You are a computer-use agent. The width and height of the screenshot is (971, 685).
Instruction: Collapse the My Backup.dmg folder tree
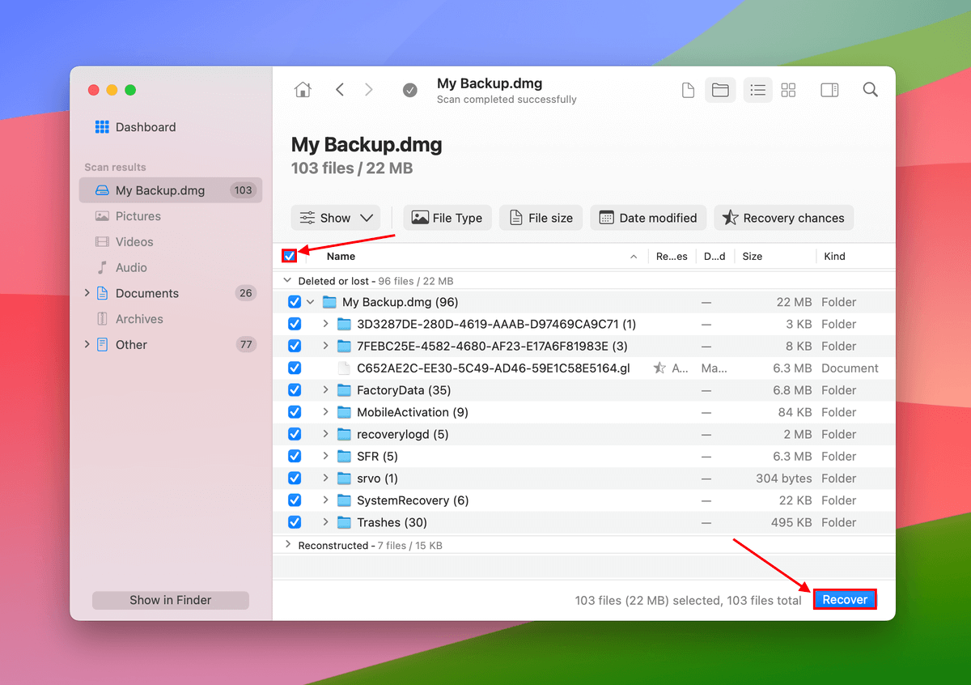tap(310, 301)
